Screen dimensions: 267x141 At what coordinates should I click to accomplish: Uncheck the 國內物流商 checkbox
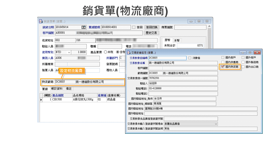click(x=223, y=67)
